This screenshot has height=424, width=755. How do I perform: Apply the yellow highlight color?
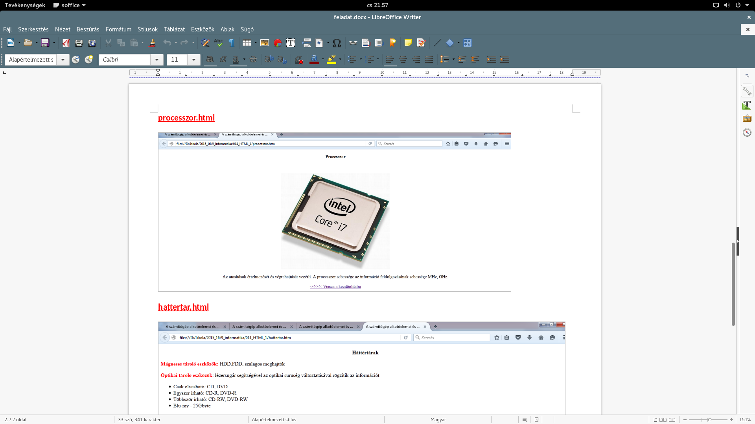[x=331, y=60]
